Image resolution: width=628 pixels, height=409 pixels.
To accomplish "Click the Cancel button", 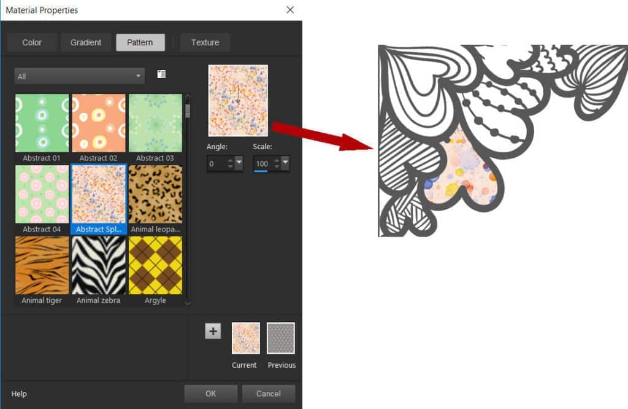I will coord(269,394).
